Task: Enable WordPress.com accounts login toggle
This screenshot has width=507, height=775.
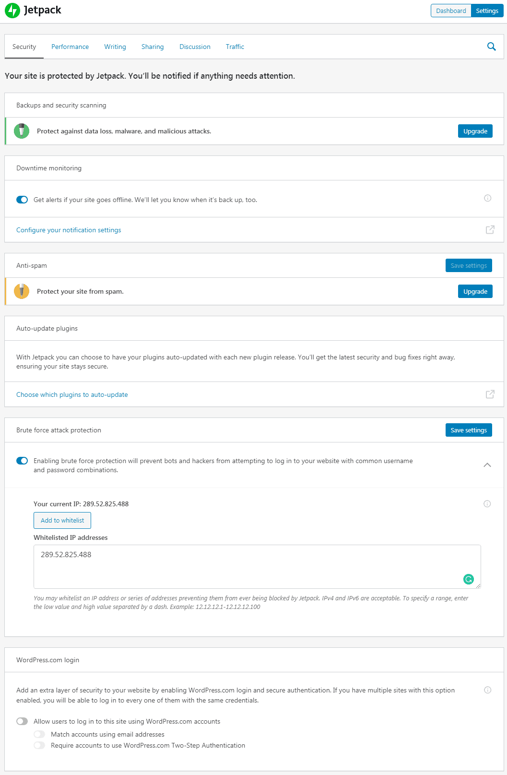Action: [x=22, y=721]
